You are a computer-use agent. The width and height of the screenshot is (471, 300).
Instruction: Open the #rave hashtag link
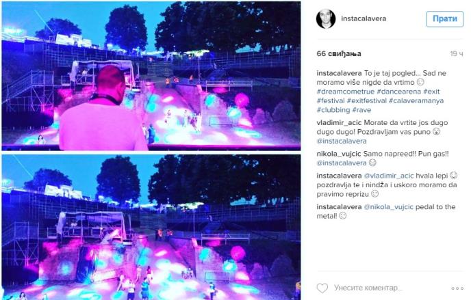pyautogui.click(x=361, y=110)
